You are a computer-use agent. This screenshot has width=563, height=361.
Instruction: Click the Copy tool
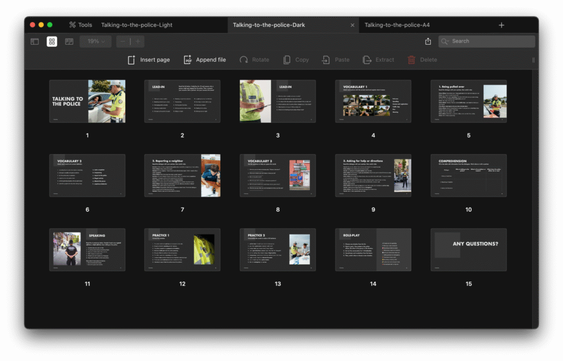click(x=296, y=60)
